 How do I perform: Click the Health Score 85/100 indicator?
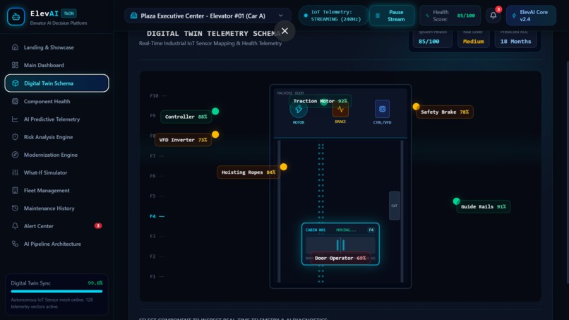[x=450, y=16]
